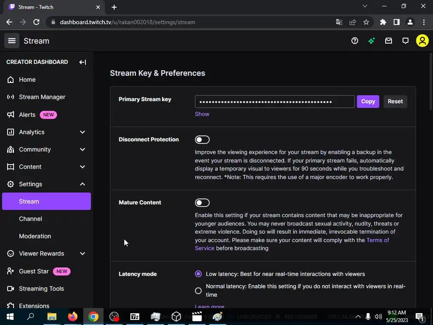Open Chrome extensions puzzle icon
Image resolution: width=433 pixels, height=325 pixels.
pyautogui.click(x=383, y=22)
